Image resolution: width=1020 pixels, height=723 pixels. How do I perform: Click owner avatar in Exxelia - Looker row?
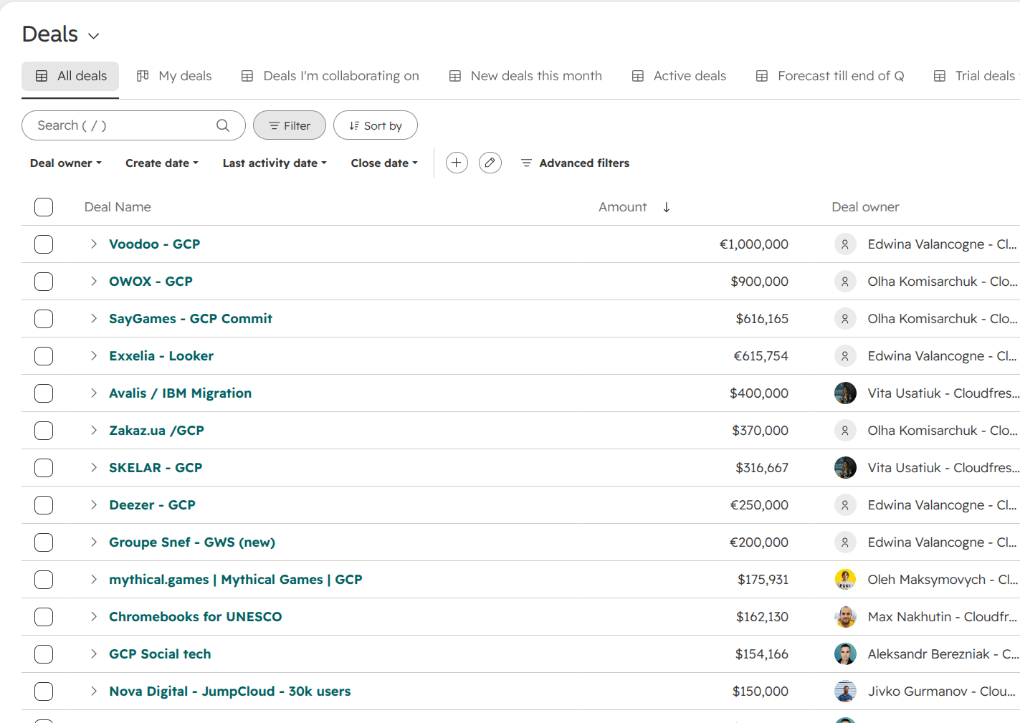pos(845,356)
